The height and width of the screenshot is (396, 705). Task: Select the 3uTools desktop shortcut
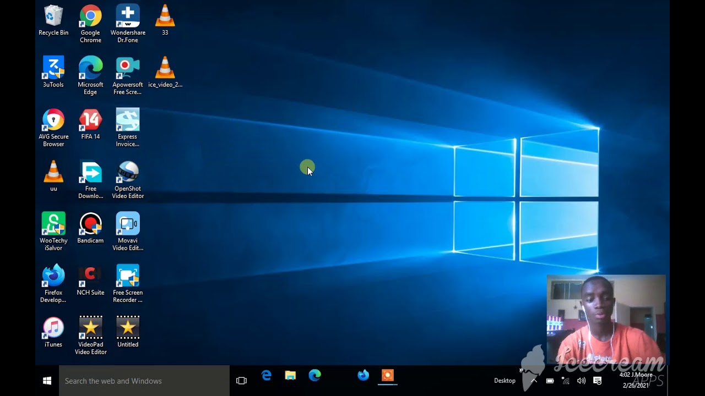pos(53,73)
